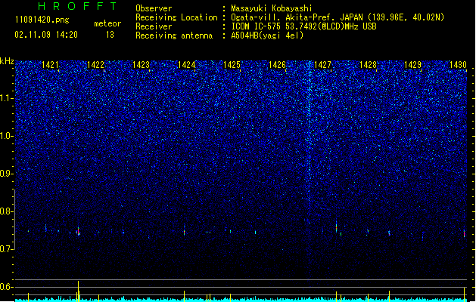Click the 0.8 kHz frequency label
Image resolution: width=476 pixels, height=302 pixels.
pos(7,211)
